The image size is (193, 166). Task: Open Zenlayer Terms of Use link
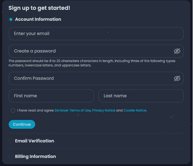pos(72,110)
